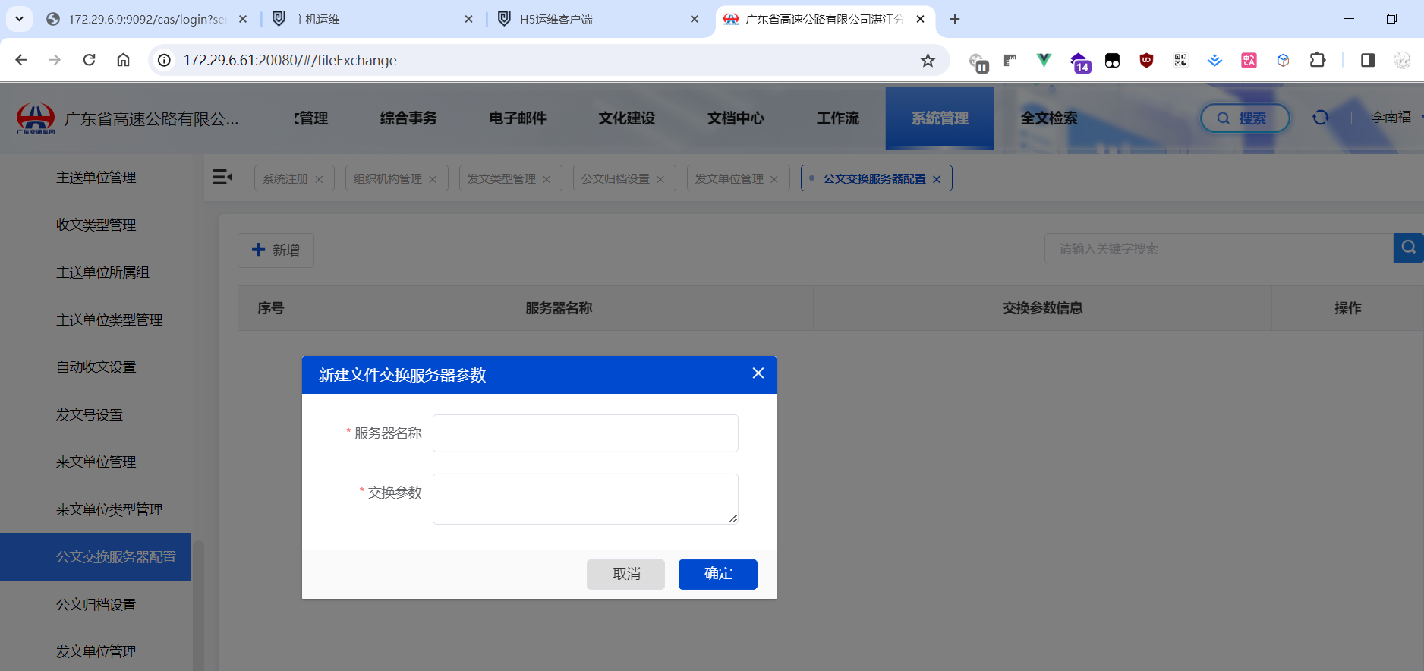Reload the page with the browser refresh icon
Viewport: 1424px width, 671px height.
click(90, 60)
